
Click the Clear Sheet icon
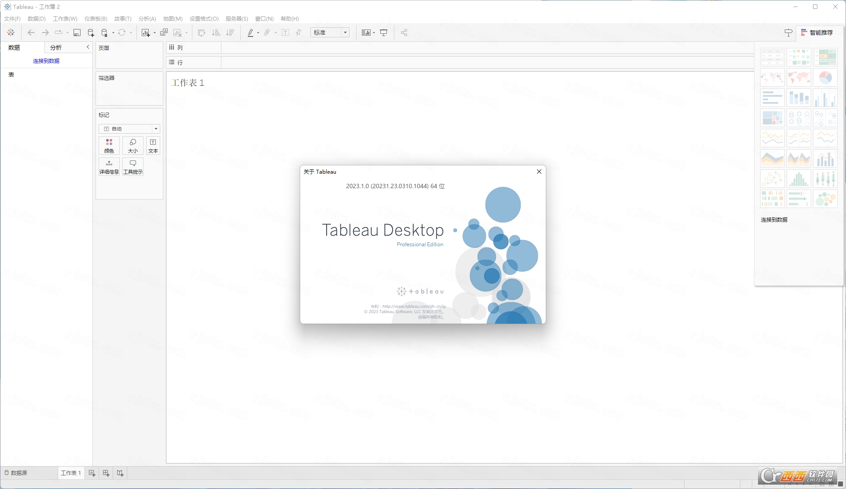pyautogui.click(x=178, y=33)
